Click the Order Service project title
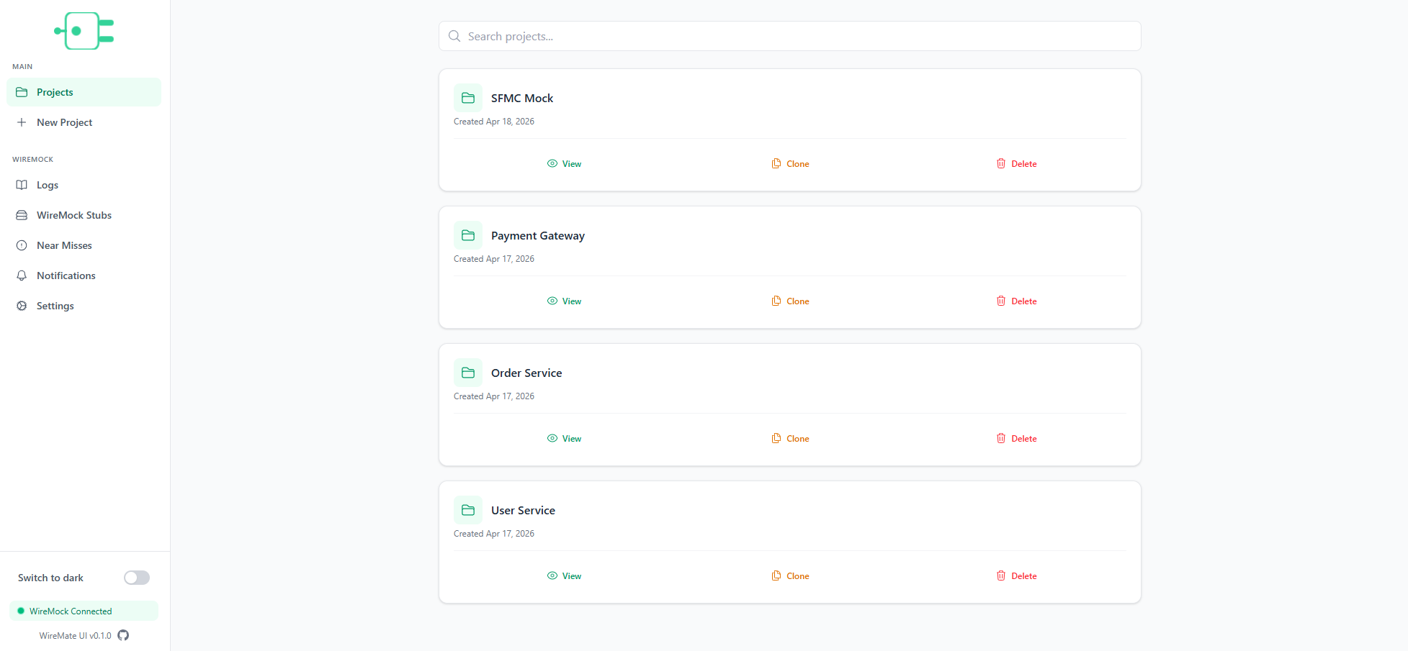 coord(526,373)
